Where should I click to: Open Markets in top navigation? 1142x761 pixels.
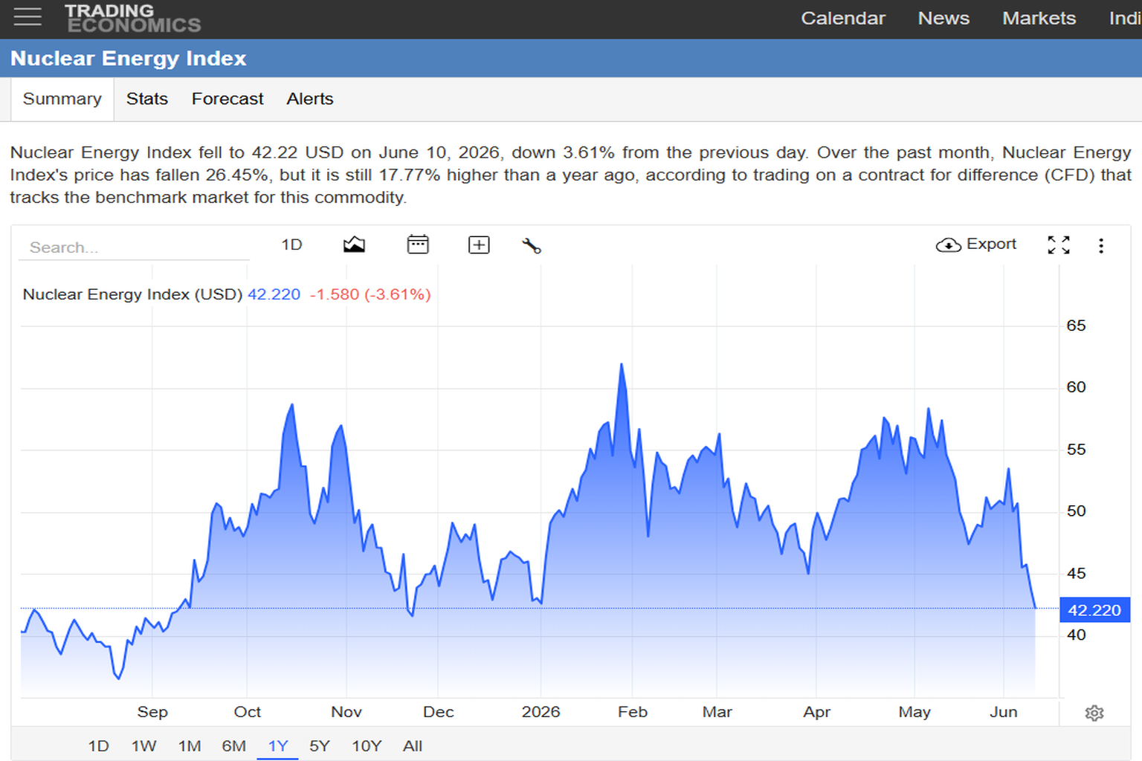coord(1039,19)
